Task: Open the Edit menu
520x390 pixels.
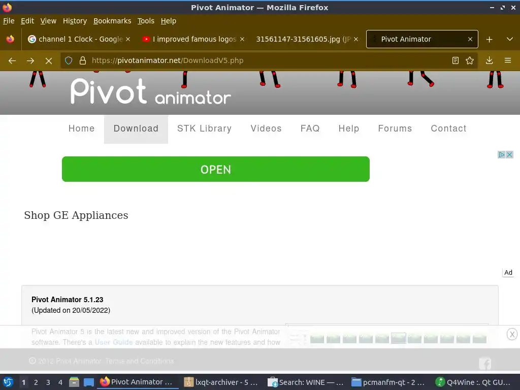Action: pyautogui.click(x=27, y=21)
